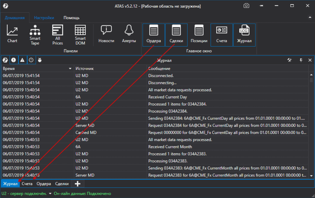
Task: Open the All Prices panel
Action: click(57, 34)
